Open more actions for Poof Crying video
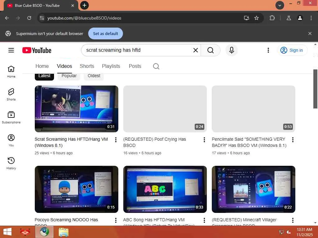Screen dimensions: 318x238 (x=204, y=140)
